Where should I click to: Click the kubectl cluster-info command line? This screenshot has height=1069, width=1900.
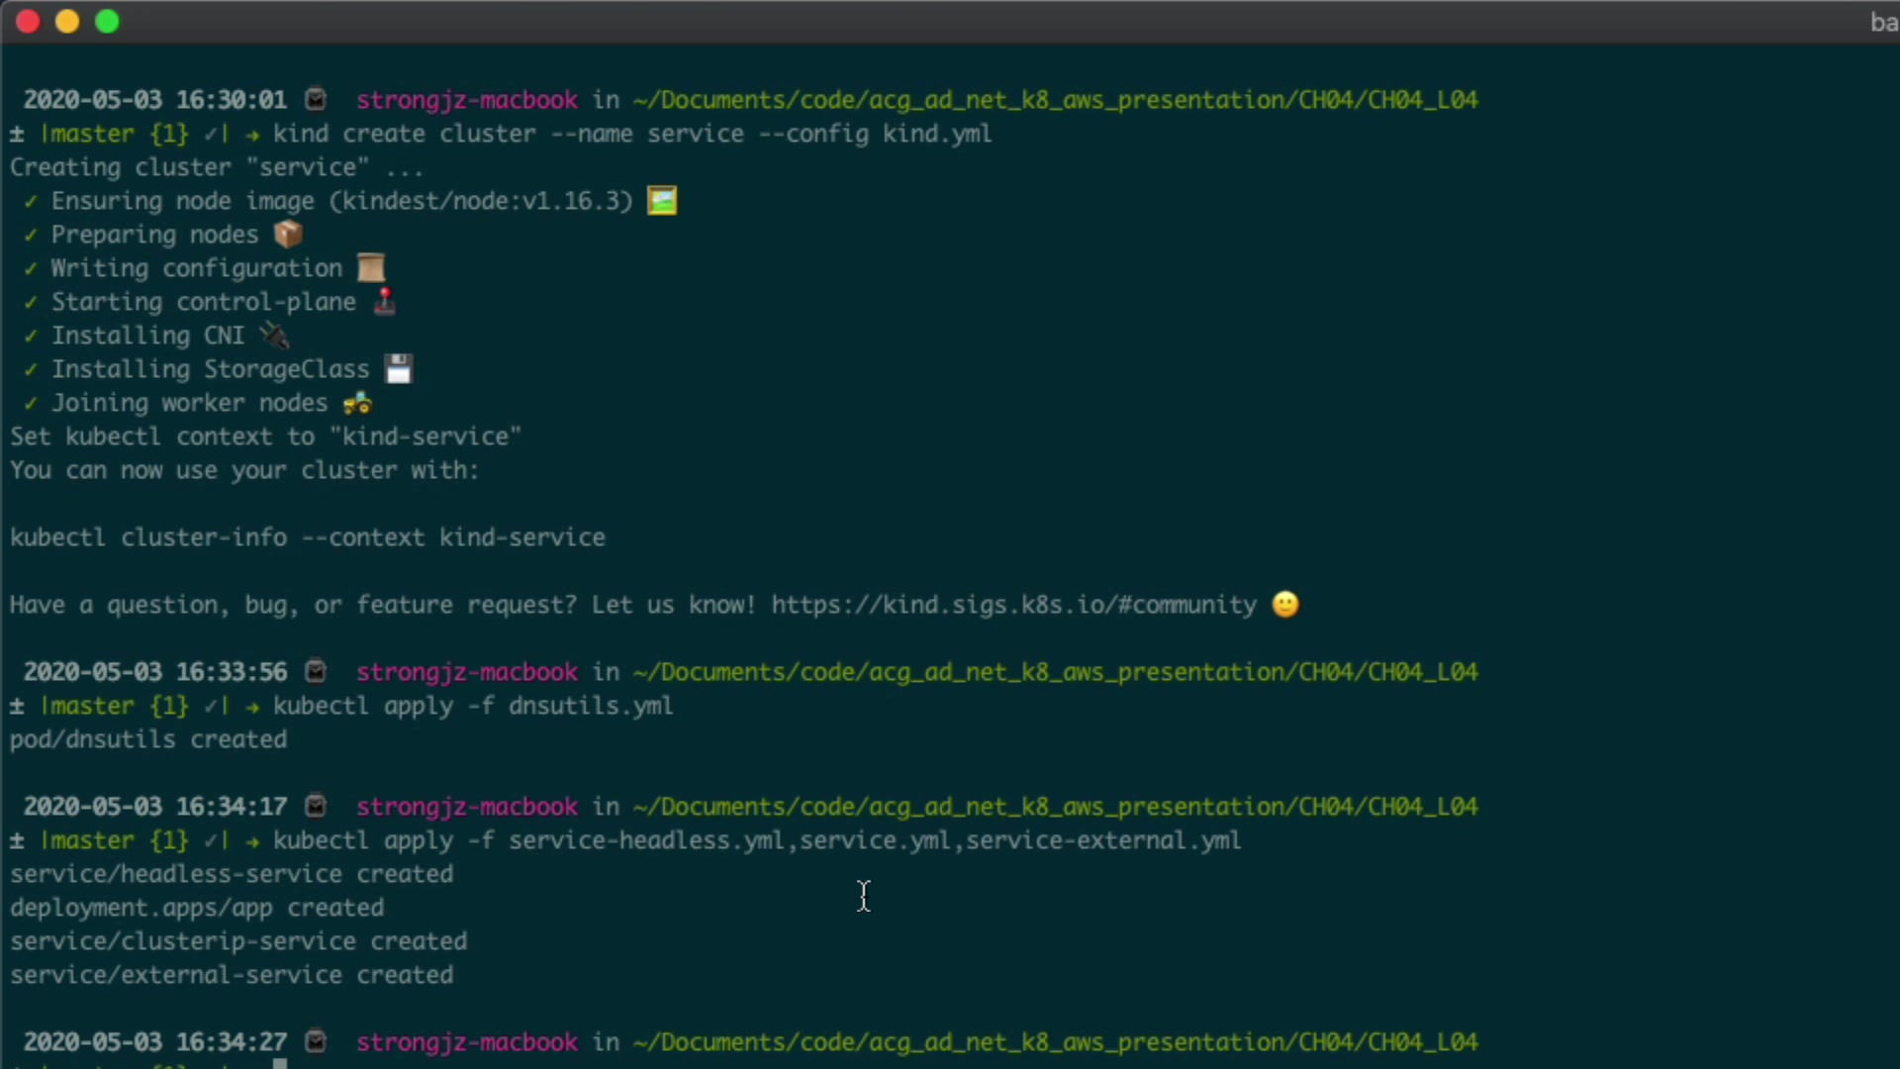point(308,537)
